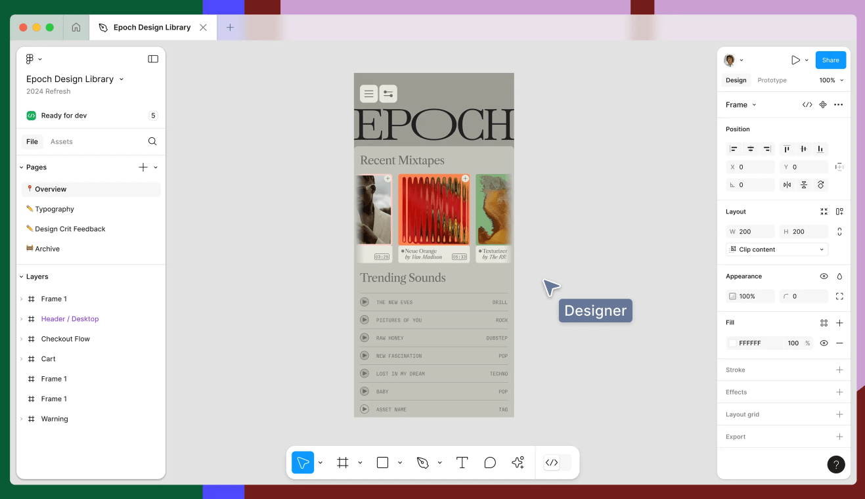Toggle FFFFFF fill visibility eye
Screen dimensions: 865x499
point(824,343)
